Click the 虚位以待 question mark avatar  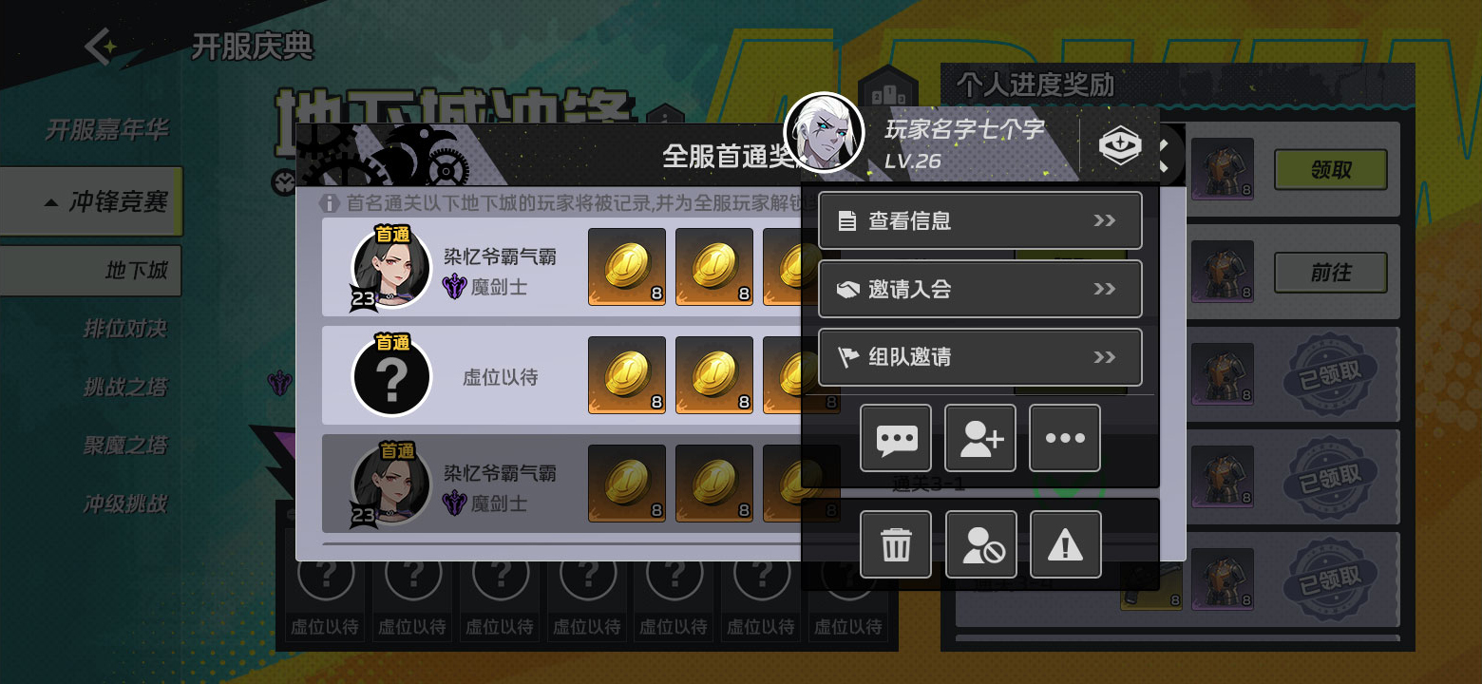pos(391,377)
